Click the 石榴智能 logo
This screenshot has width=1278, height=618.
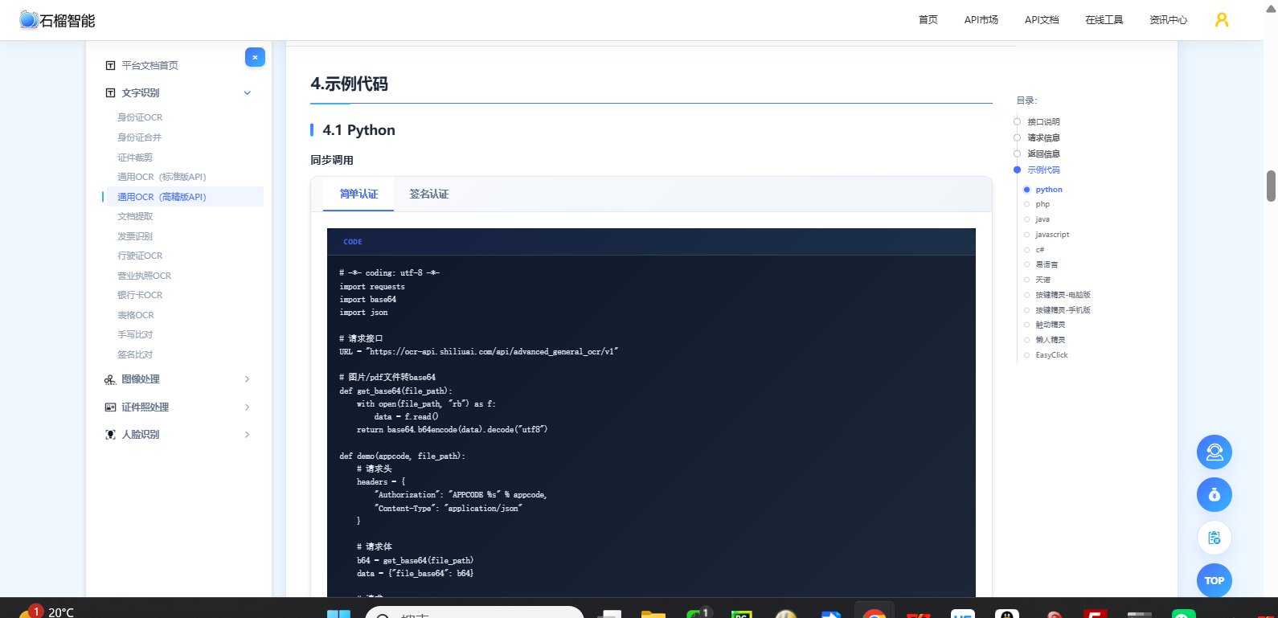coord(58,20)
